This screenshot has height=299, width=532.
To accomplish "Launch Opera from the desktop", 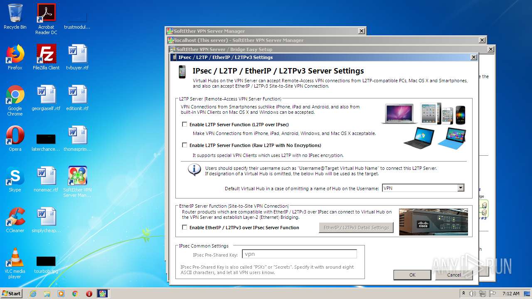I will pyautogui.click(x=15, y=139).
